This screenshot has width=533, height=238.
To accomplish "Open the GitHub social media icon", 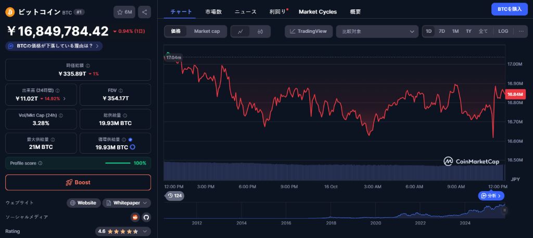I will 146,217.
